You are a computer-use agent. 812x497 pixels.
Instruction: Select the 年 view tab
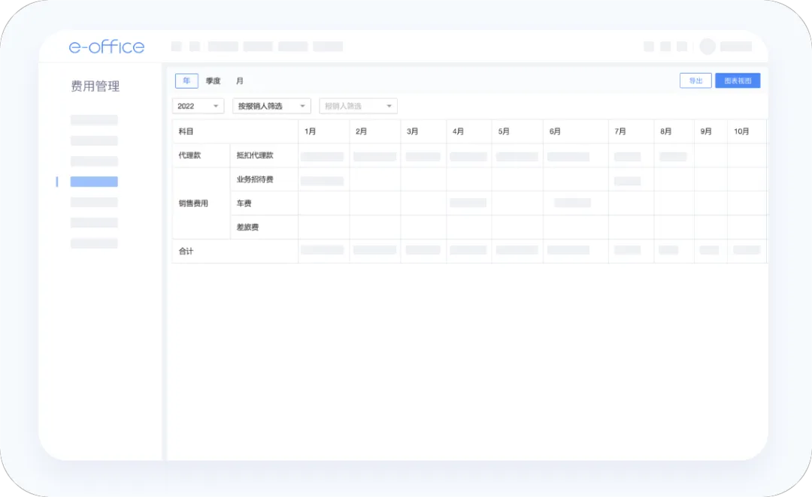pyautogui.click(x=186, y=81)
